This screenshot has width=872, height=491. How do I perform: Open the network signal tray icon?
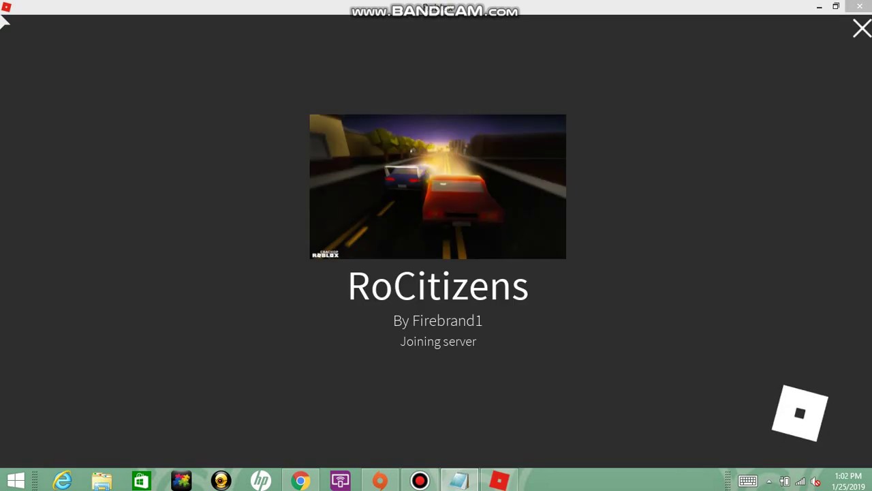(x=800, y=481)
